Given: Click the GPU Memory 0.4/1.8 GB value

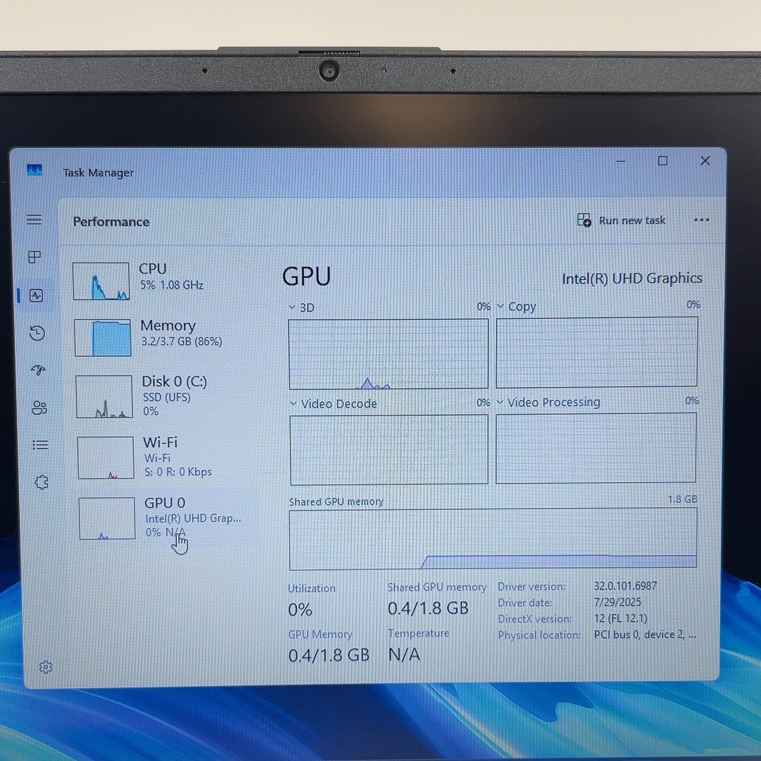Looking at the screenshot, I should 329,655.
